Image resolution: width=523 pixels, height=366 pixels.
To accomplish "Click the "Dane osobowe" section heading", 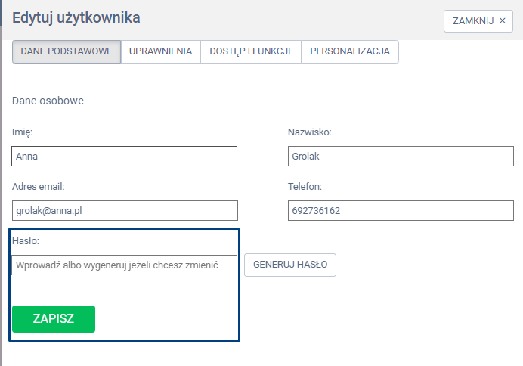I will [x=48, y=101].
